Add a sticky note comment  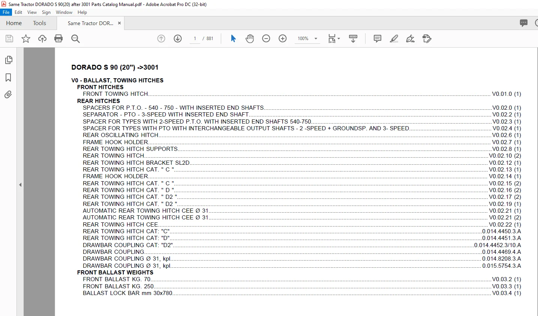378,39
